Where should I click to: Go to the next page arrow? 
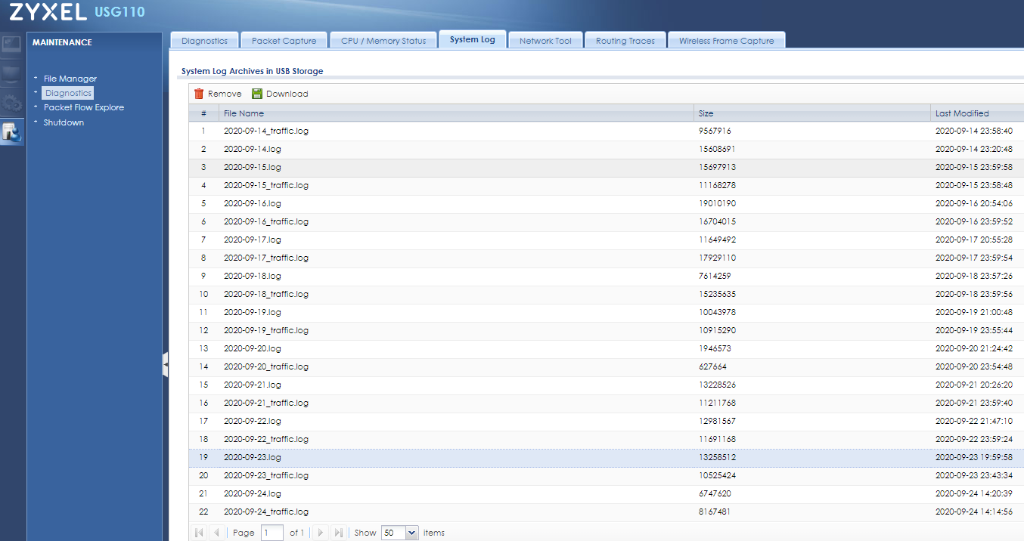(320, 533)
